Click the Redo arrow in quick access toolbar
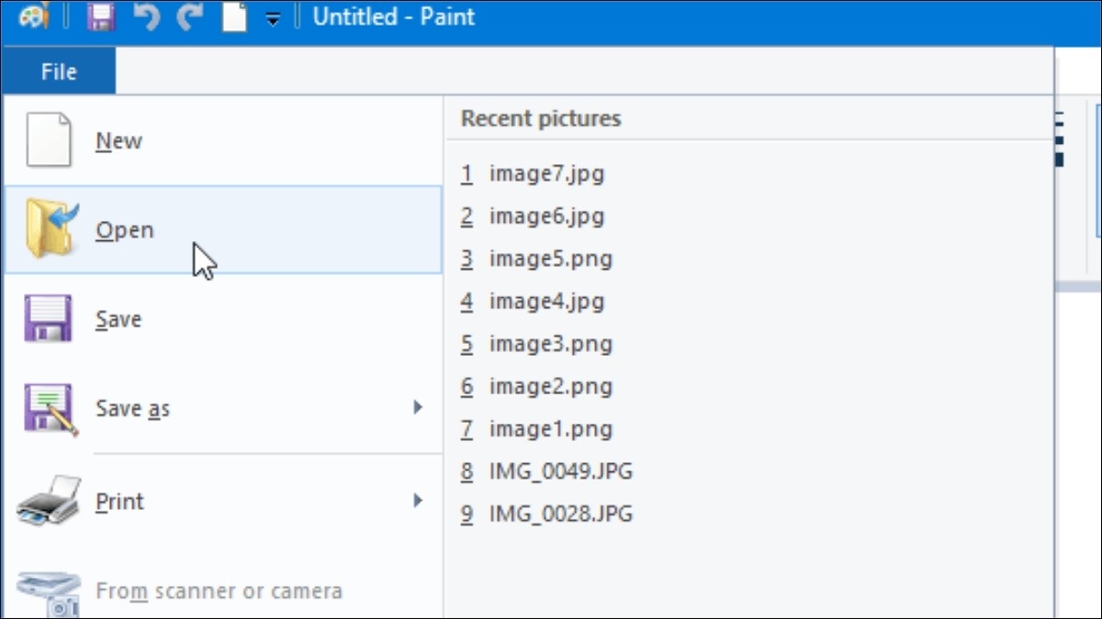The width and height of the screenshot is (1102, 619). click(x=190, y=17)
